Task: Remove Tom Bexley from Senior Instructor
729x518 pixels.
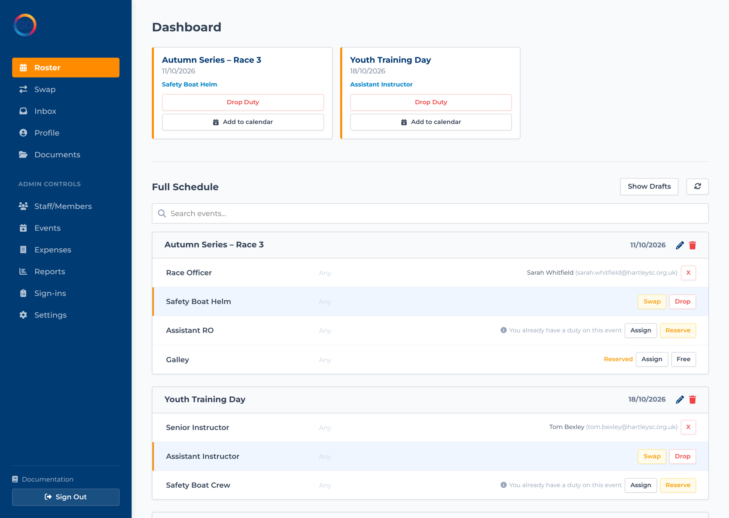Action: tap(688, 427)
